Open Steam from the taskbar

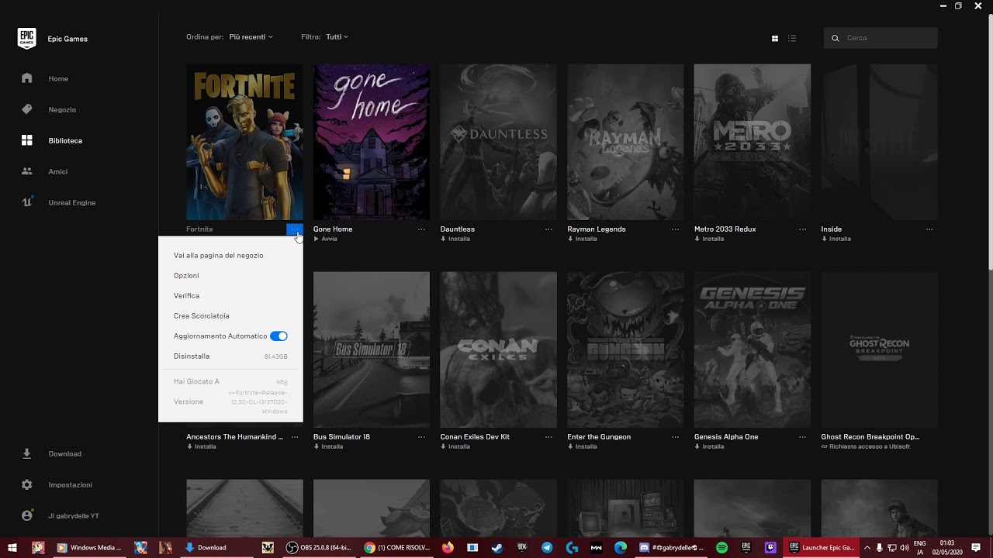pyautogui.click(x=497, y=547)
